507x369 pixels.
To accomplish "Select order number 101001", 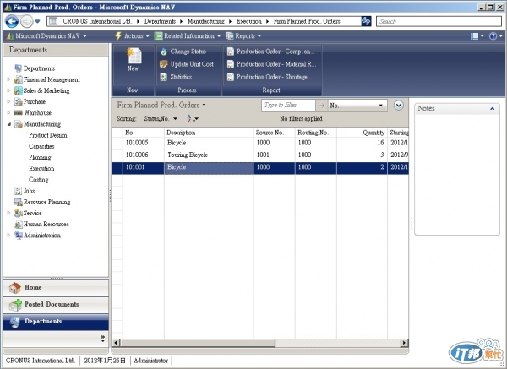I will (135, 167).
